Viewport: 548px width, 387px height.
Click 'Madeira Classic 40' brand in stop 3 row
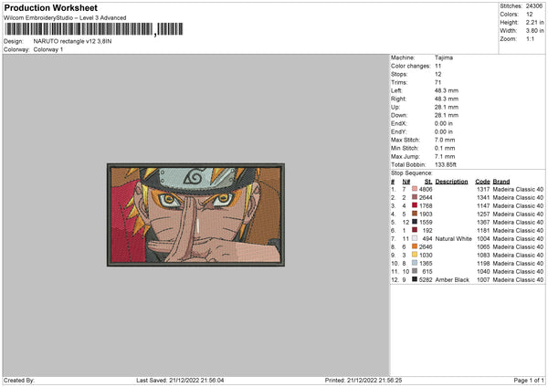[518, 205]
